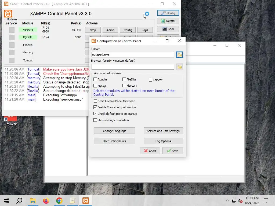Open Apache Admin

[x=110, y=30]
